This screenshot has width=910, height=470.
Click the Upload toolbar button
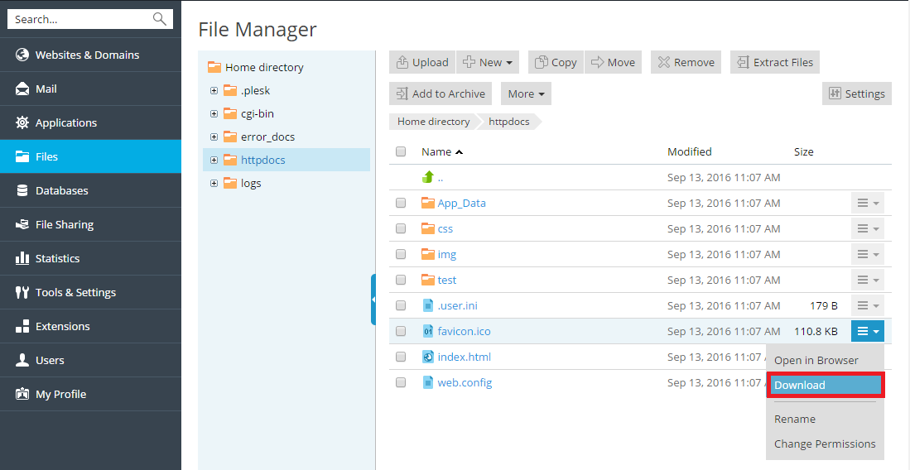point(422,62)
